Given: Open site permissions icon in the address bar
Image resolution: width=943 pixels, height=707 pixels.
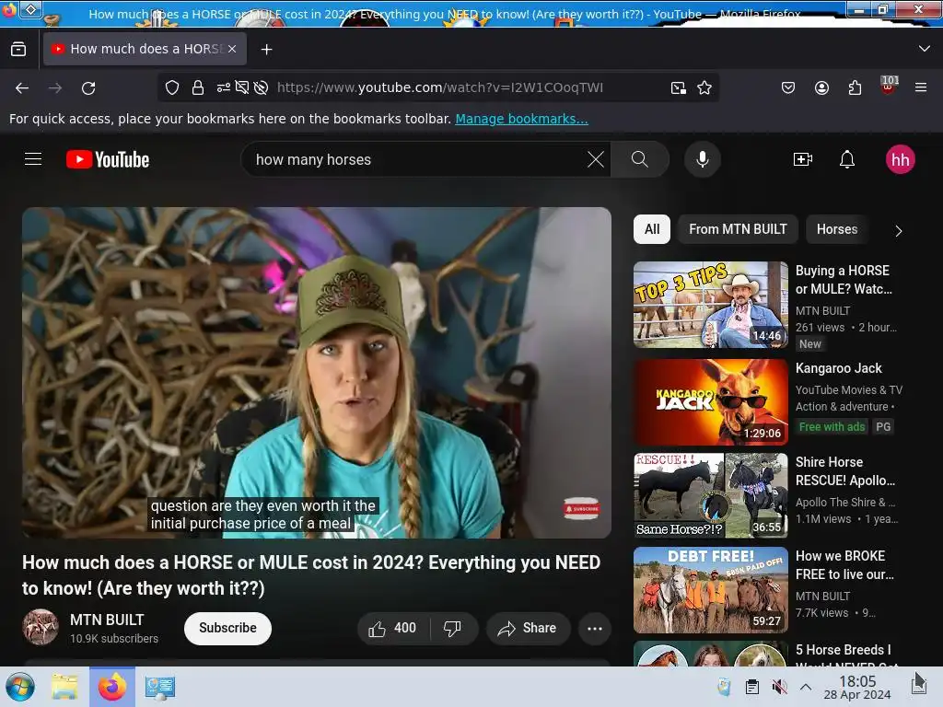Looking at the screenshot, I should [223, 87].
